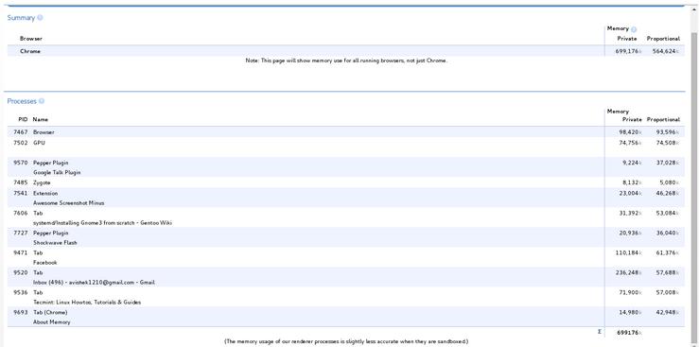
Task: Click the Facebook tab entry
Action: [x=45, y=263]
